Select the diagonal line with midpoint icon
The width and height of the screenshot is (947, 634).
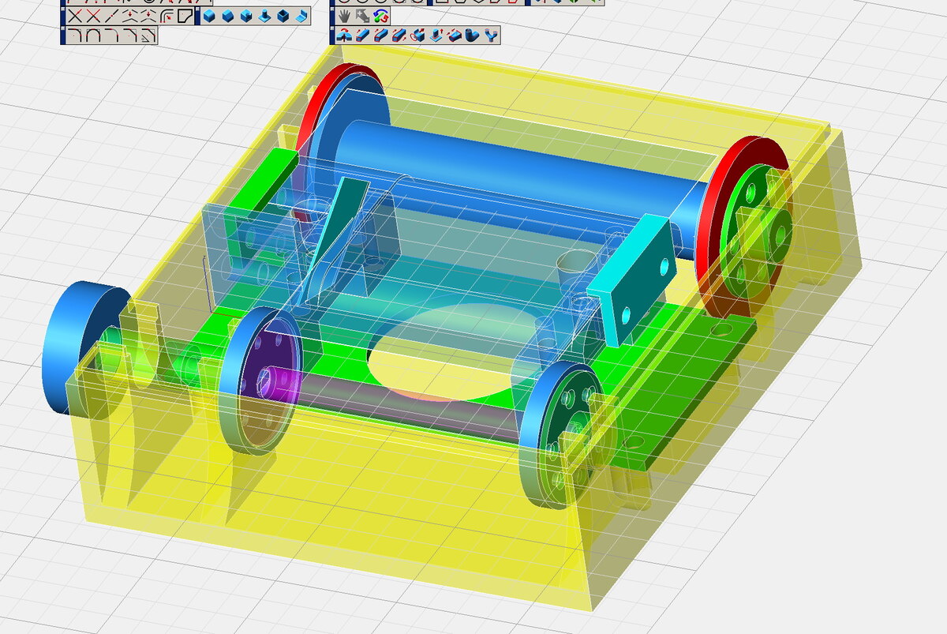click(111, 16)
